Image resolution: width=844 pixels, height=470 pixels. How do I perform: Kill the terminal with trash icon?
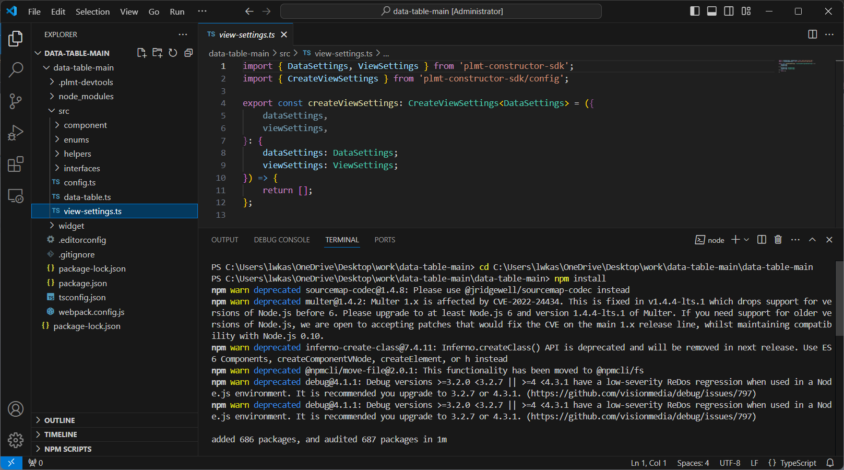(x=778, y=240)
